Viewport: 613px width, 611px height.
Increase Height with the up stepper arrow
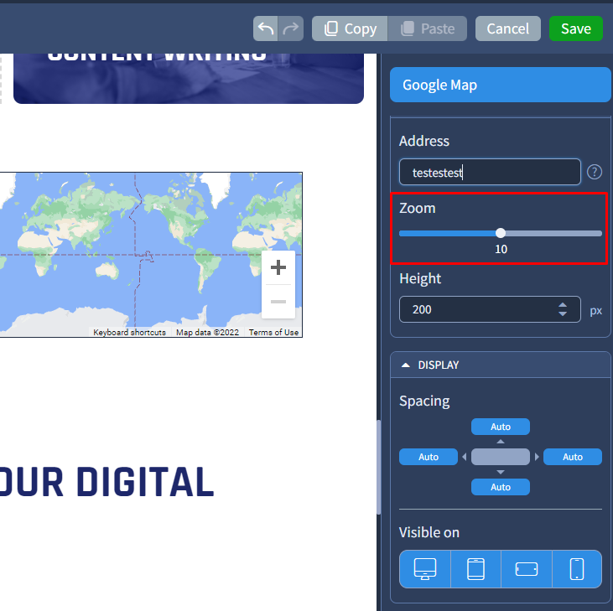click(562, 304)
